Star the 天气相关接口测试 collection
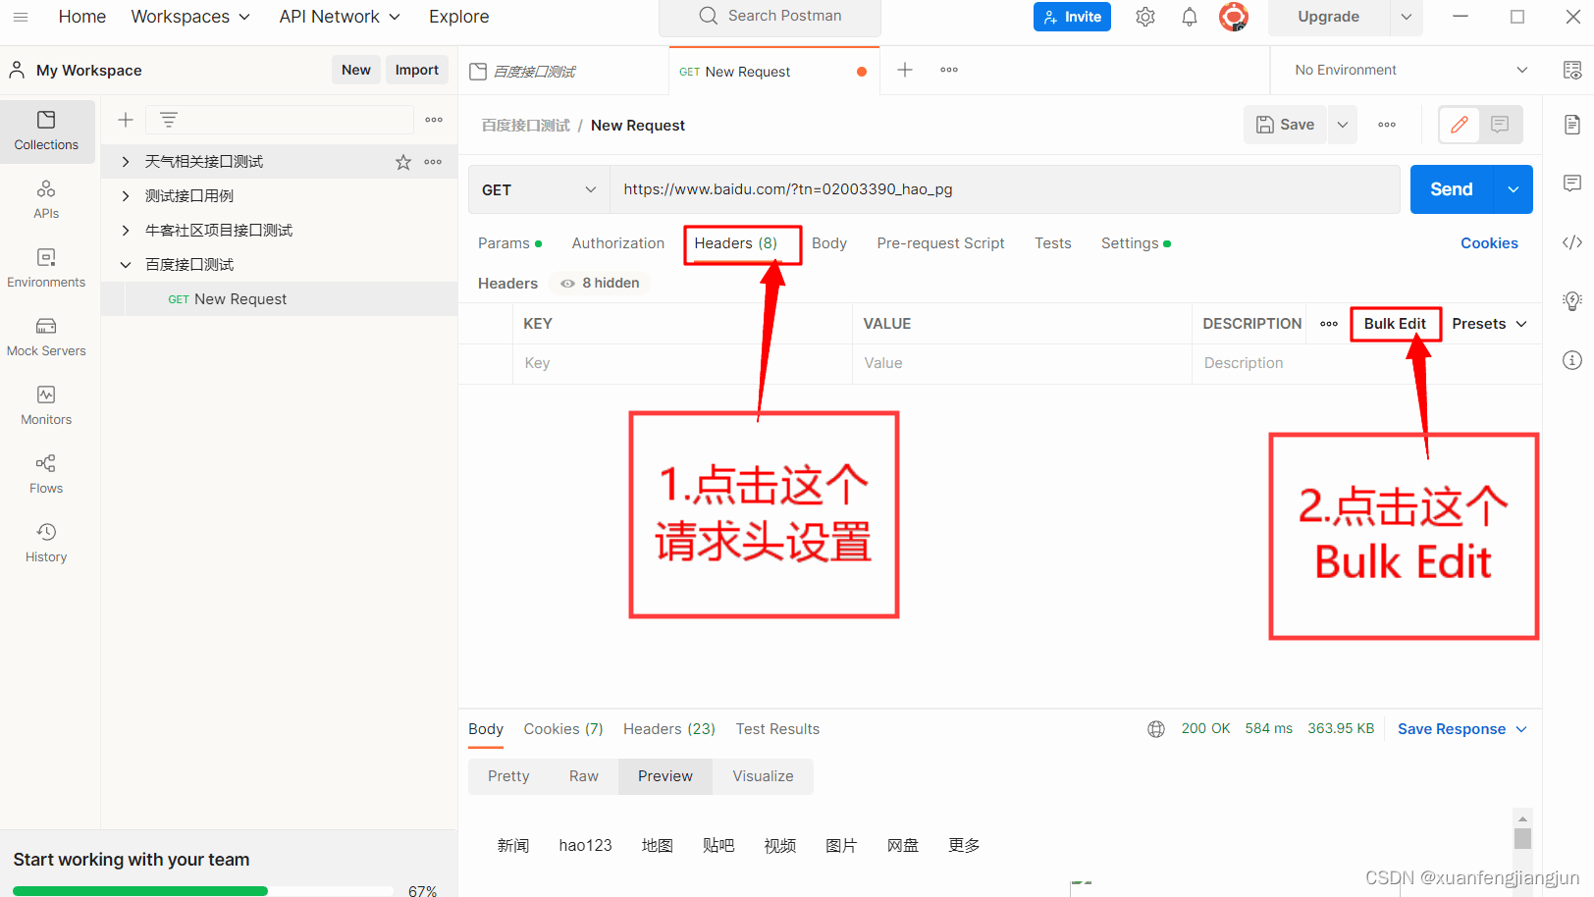The width and height of the screenshot is (1594, 897). tap(403, 162)
